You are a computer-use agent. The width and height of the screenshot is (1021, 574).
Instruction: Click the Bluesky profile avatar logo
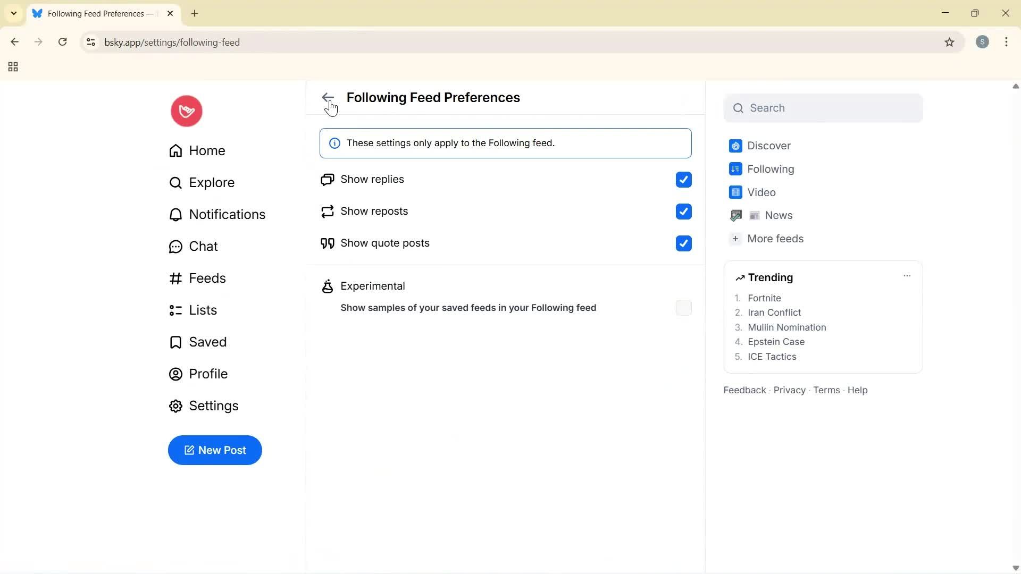tap(186, 111)
